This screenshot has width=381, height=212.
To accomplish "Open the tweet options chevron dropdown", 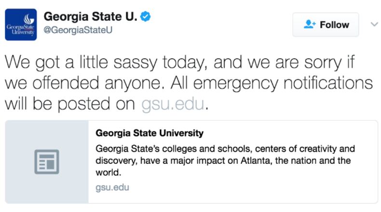I will pos(374,24).
